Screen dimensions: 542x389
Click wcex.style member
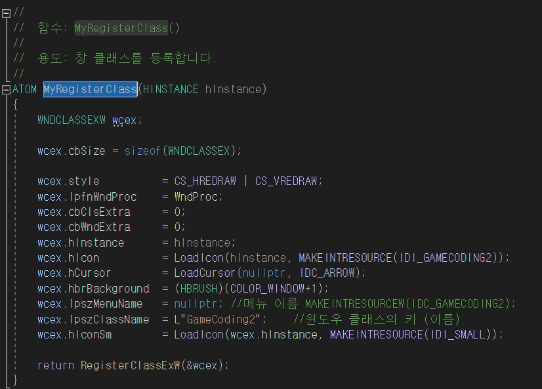pos(68,181)
